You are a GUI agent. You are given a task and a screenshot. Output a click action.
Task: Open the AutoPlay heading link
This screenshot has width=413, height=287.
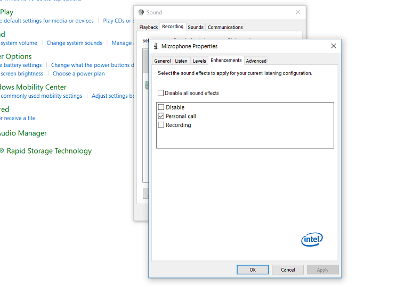click(x=6, y=12)
